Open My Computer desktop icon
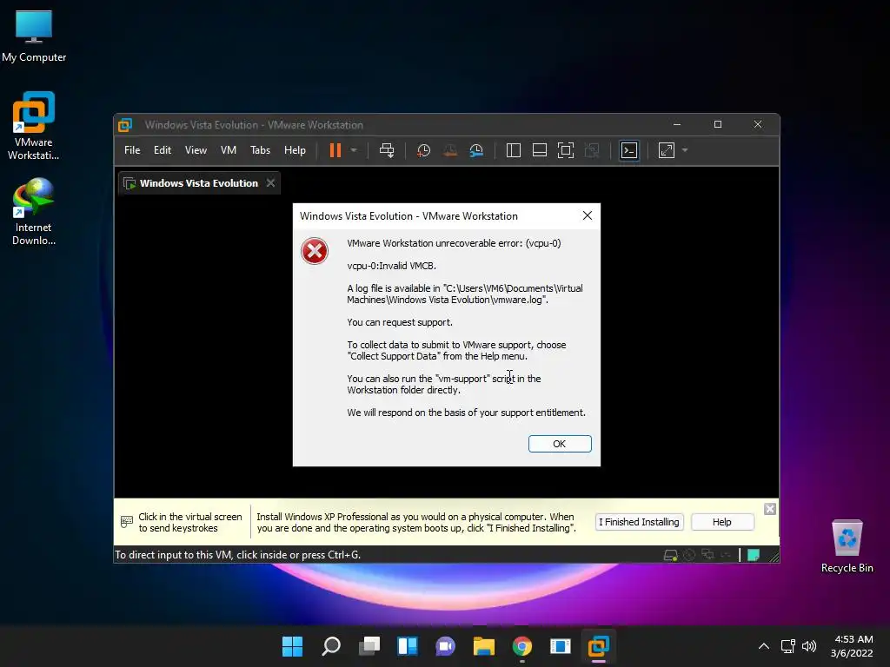Image resolution: width=890 pixels, height=667 pixels. click(x=34, y=35)
